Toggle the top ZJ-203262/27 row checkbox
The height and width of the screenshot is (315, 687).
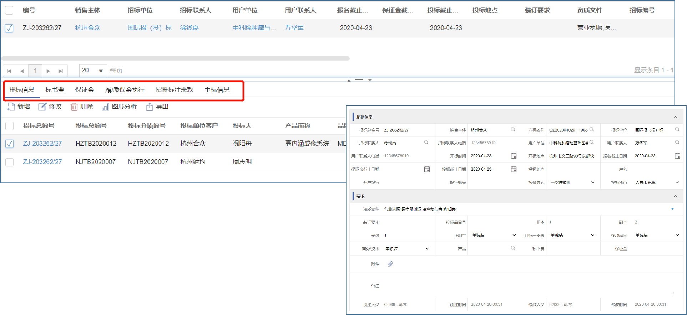(9, 28)
